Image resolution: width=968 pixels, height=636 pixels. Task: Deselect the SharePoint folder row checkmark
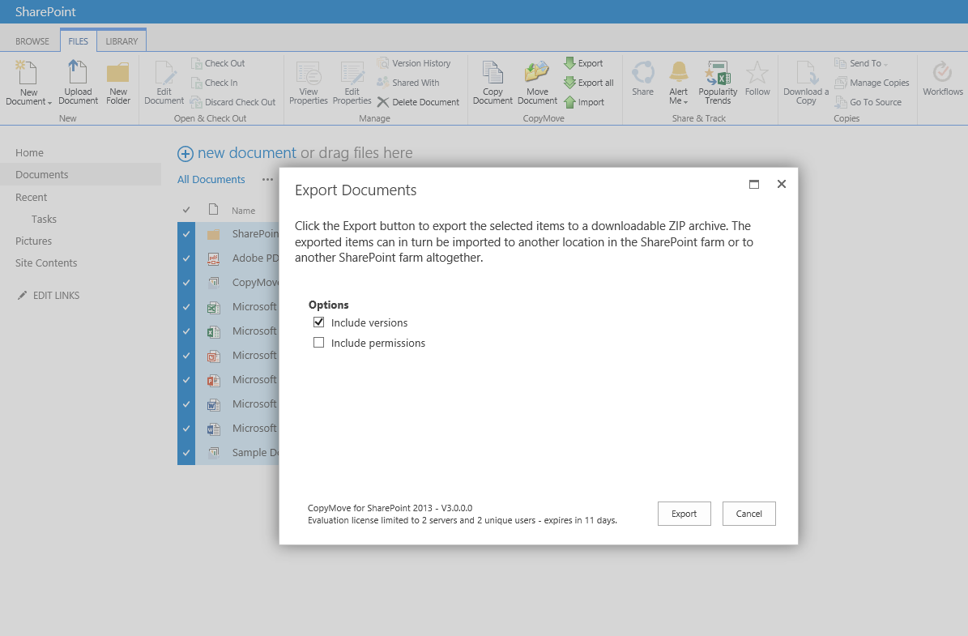tap(186, 234)
